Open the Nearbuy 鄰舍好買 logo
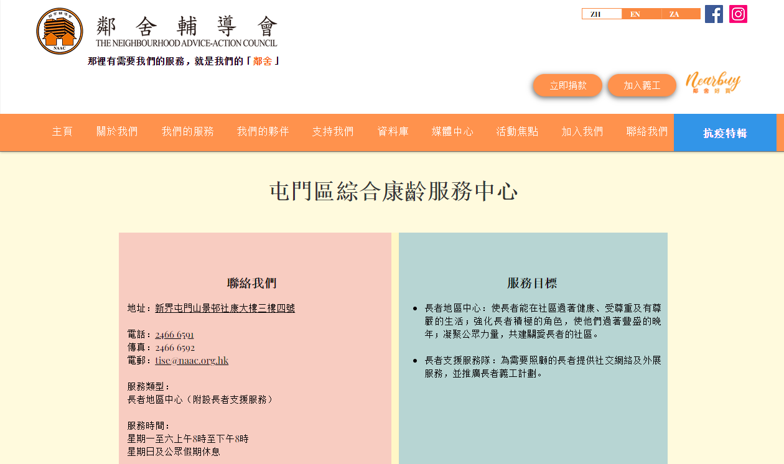 pos(713,83)
